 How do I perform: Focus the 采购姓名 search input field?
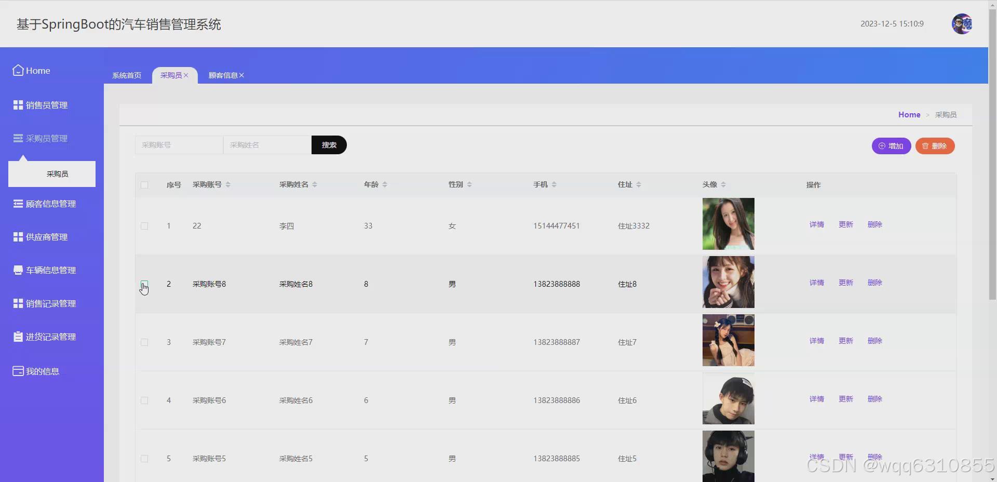point(267,145)
